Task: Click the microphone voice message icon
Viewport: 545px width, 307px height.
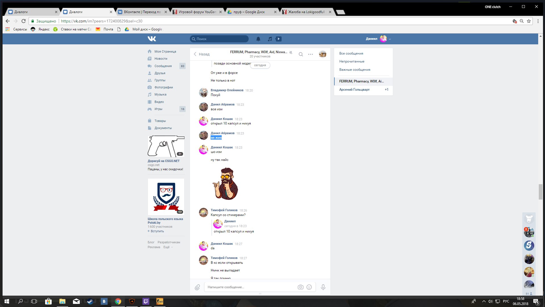Action: (x=323, y=287)
